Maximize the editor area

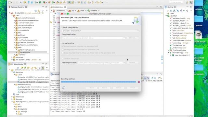pyautogui.click(x=161, y=7)
